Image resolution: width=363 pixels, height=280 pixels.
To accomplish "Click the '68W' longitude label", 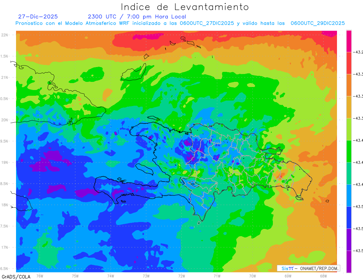I will tap(323, 276).
